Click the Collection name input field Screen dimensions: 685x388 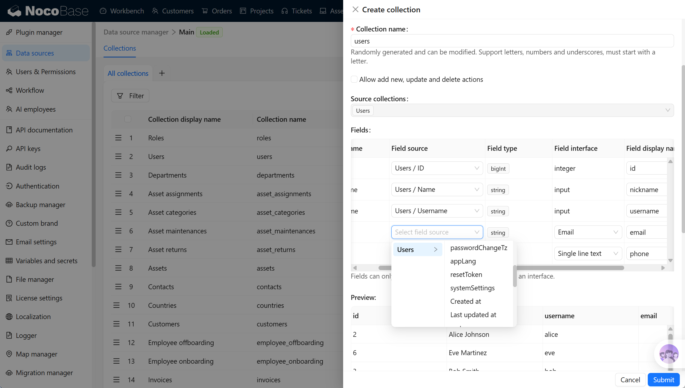(512, 41)
